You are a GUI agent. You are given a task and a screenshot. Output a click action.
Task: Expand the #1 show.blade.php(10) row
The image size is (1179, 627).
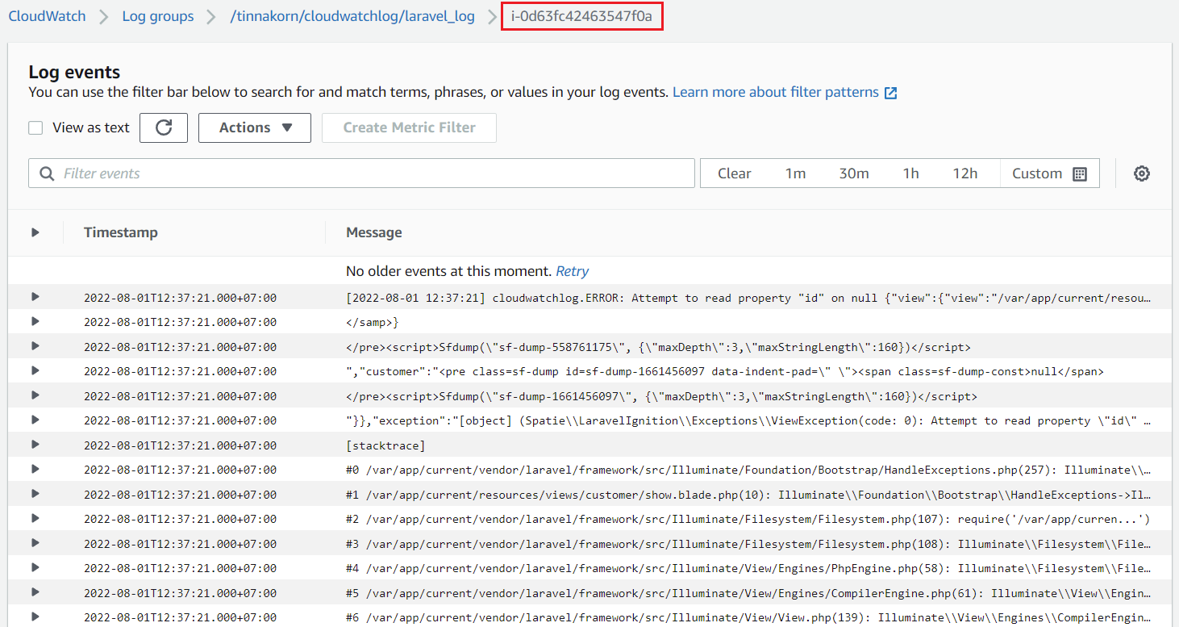coord(35,494)
